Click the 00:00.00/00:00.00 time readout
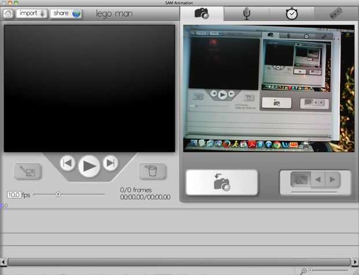 (145, 197)
